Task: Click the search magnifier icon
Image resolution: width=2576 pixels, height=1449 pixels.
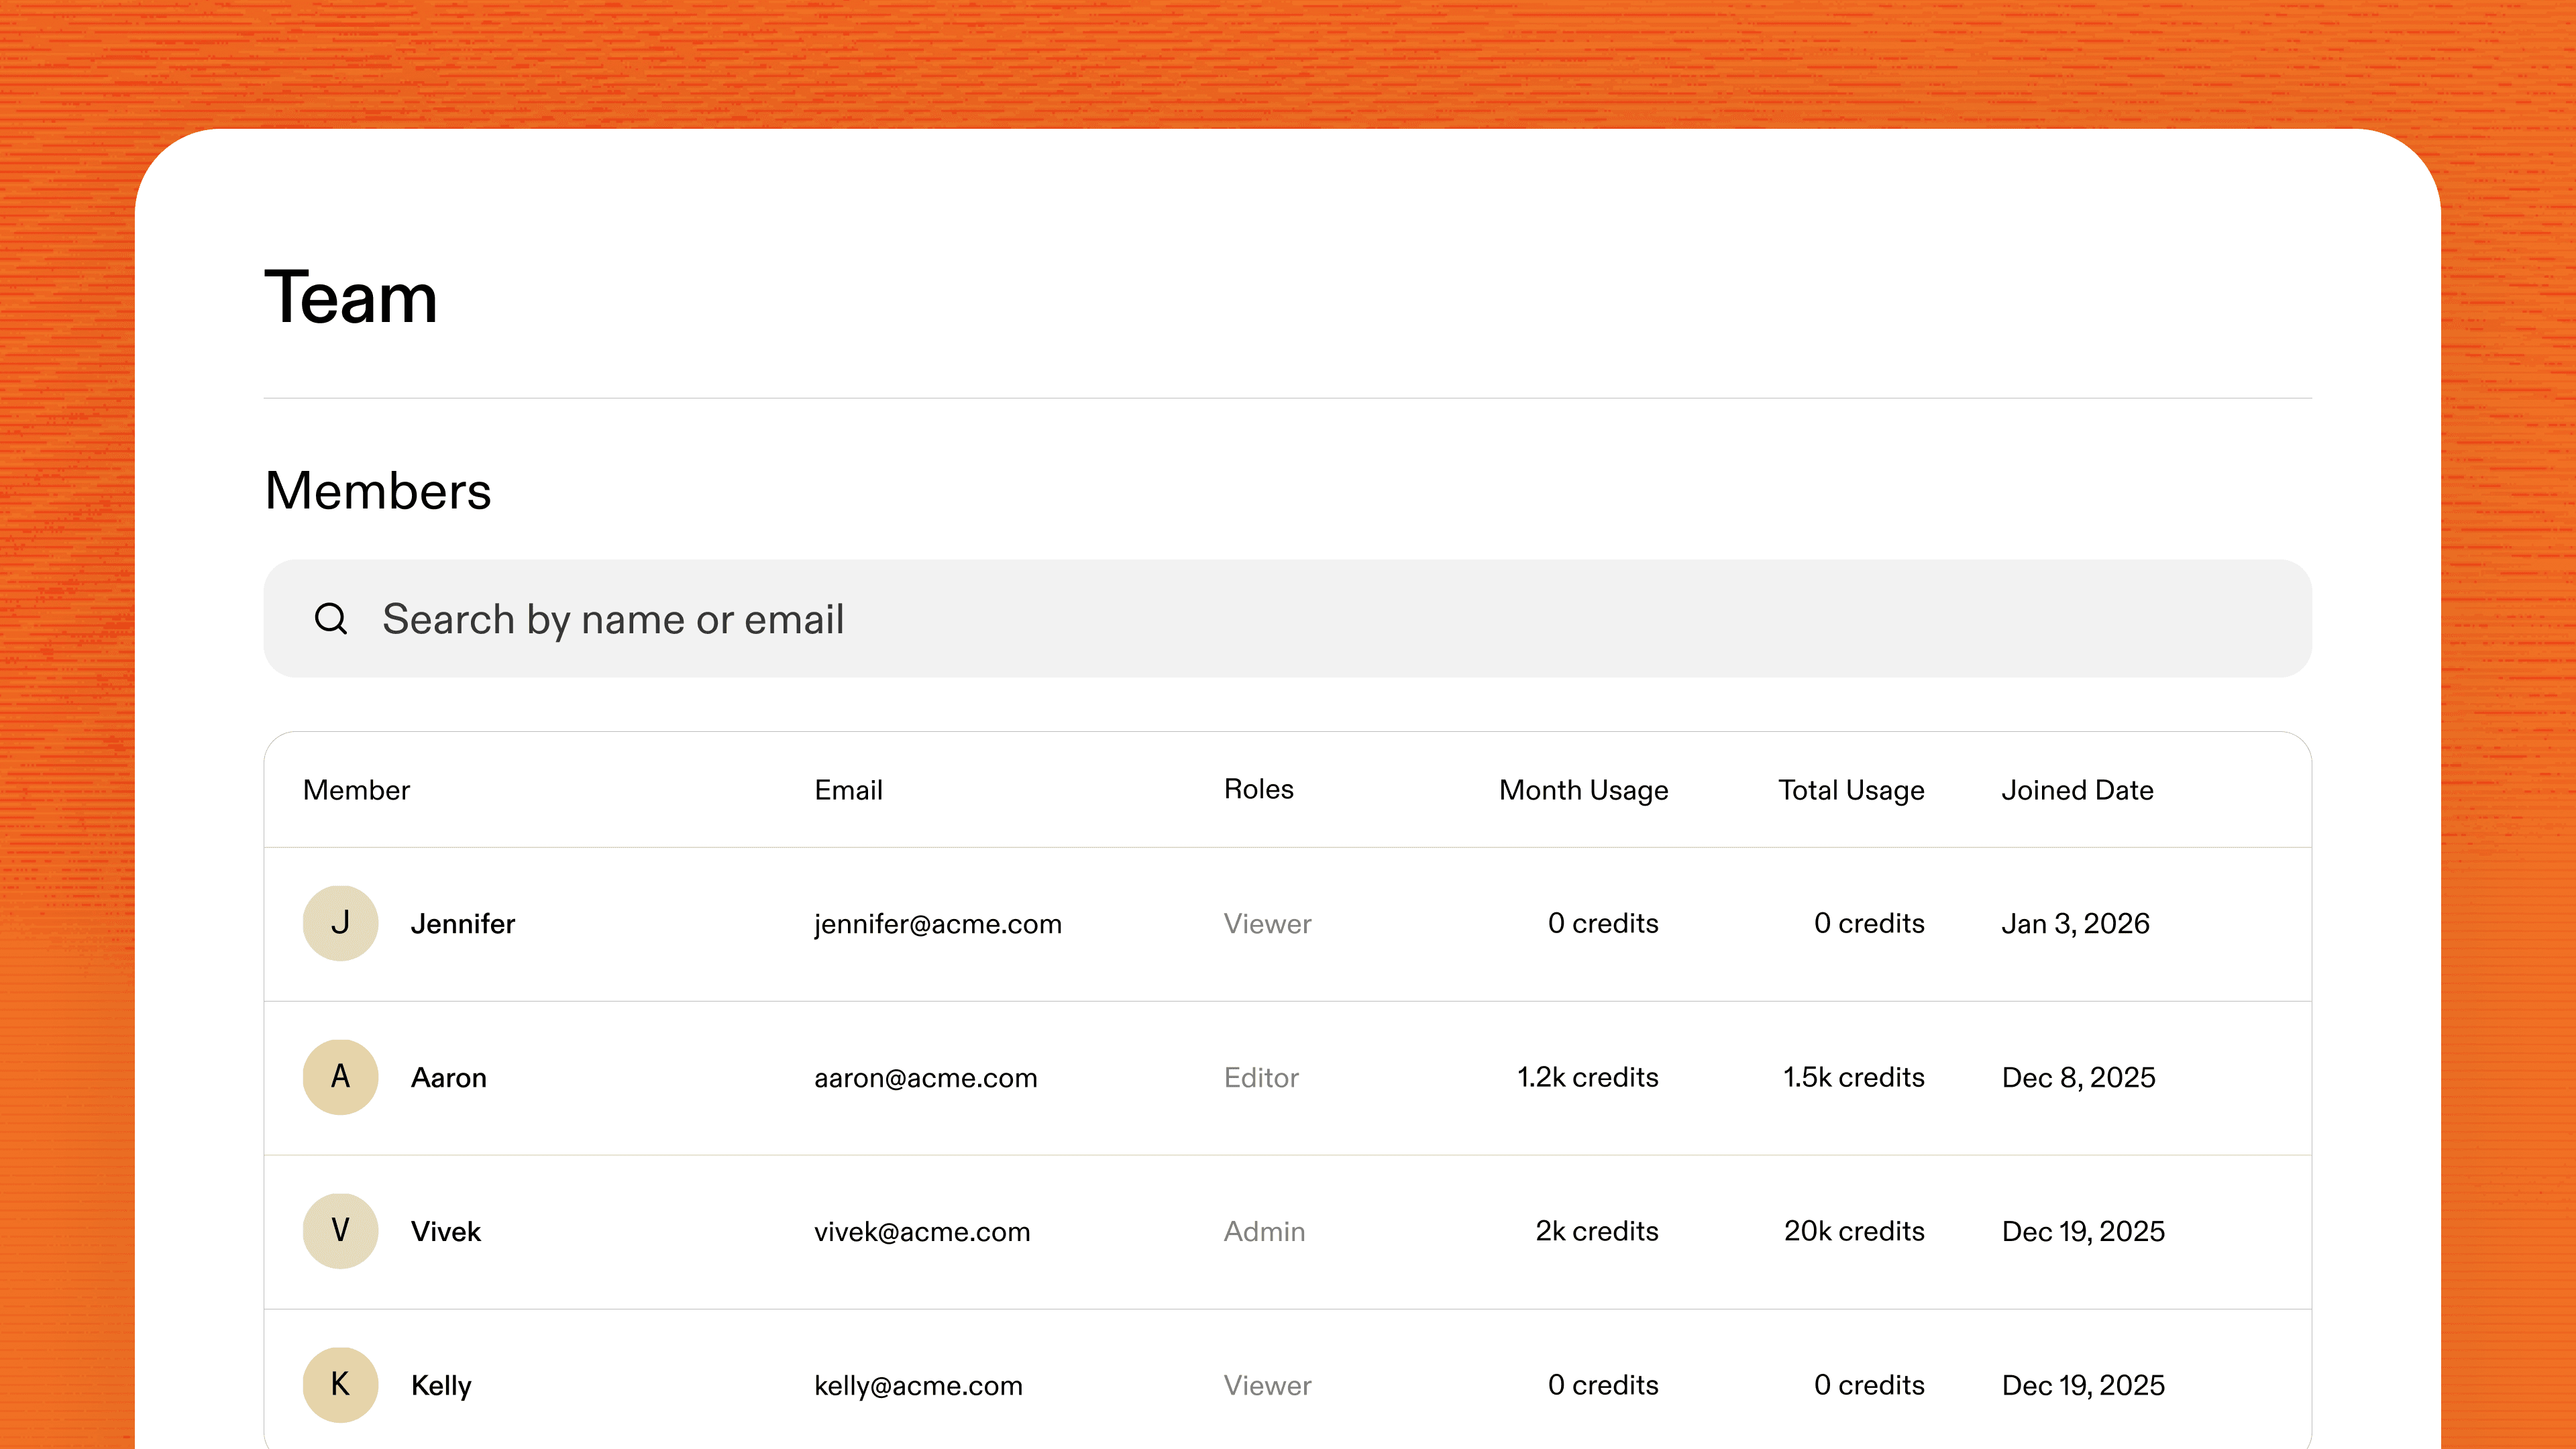Action: 331,618
